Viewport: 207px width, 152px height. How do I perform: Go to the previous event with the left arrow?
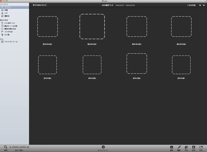pyautogui.click(x=200, y=5)
